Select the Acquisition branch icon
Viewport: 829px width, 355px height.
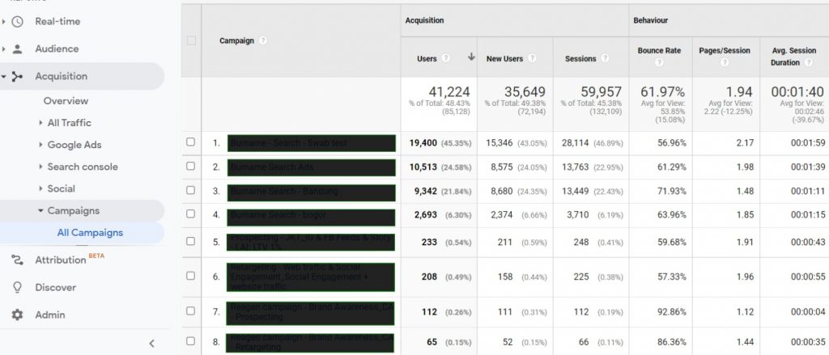coord(18,77)
